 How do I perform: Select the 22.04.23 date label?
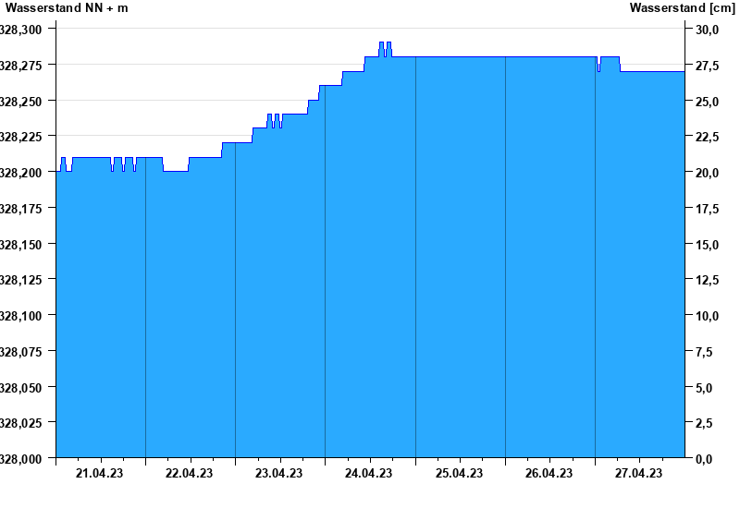189,473
